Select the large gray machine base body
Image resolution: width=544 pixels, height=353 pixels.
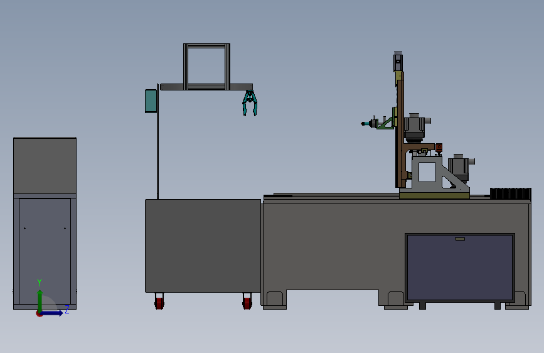[x=333, y=247]
